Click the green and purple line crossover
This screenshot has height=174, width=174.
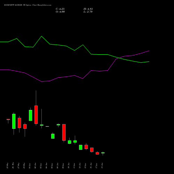[x=119, y=58]
